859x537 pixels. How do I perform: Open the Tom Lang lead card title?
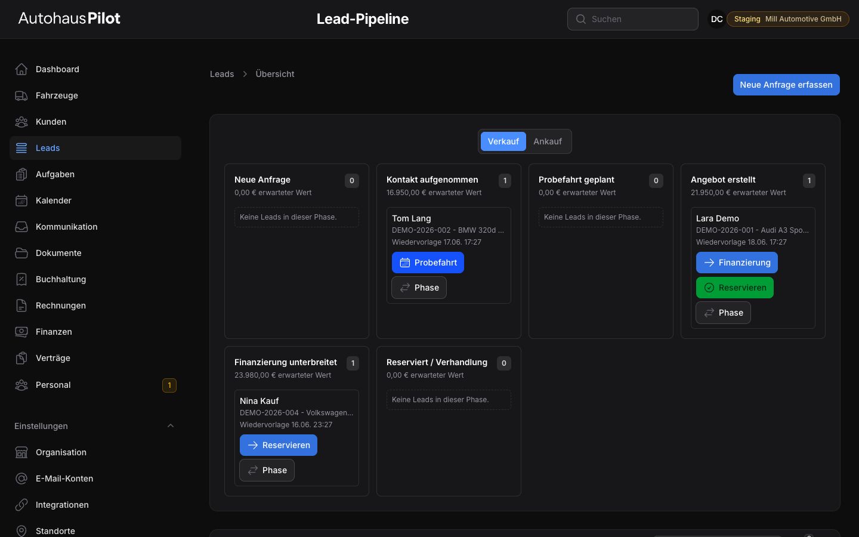point(412,218)
